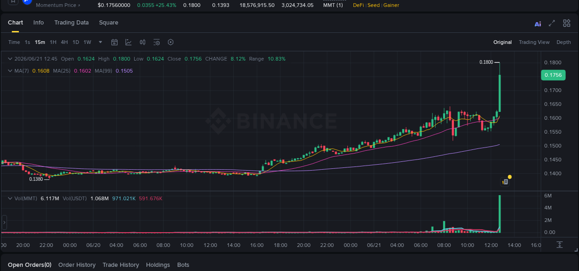Open the go-to-date calendar icon
Viewport: 579px width, 271px height.
(114, 42)
